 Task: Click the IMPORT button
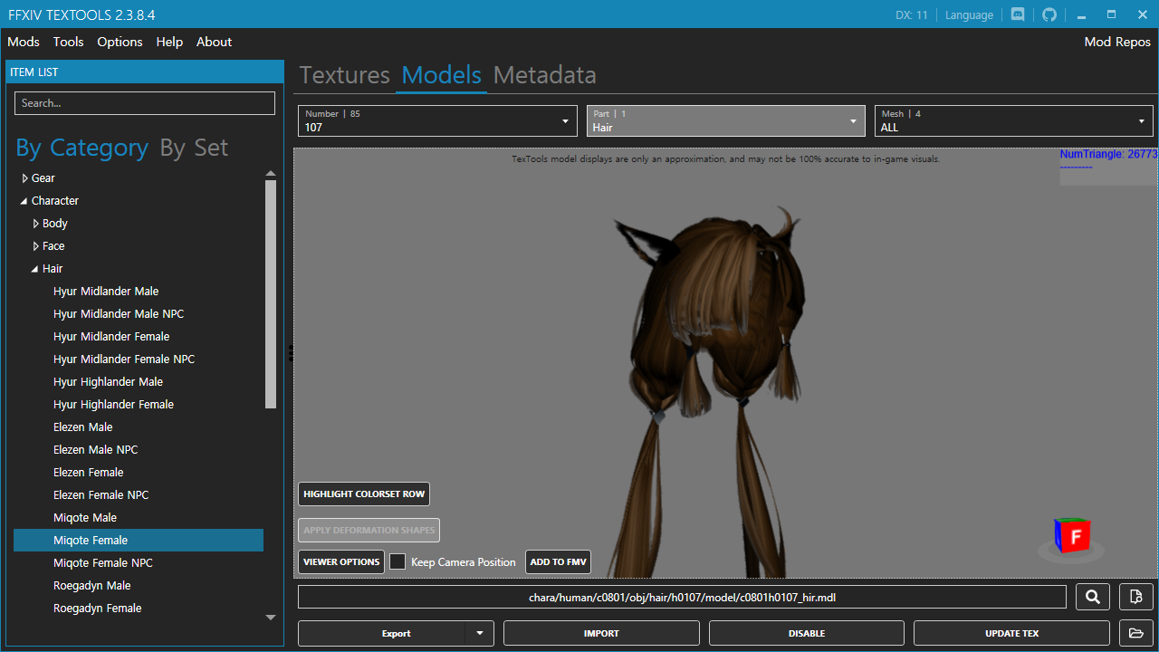tap(601, 633)
